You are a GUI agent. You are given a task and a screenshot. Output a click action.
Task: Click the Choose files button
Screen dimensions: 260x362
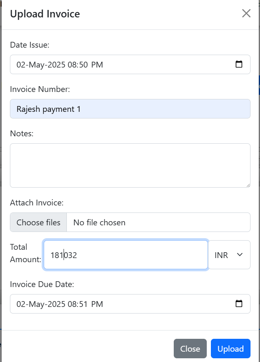tap(38, 222)
